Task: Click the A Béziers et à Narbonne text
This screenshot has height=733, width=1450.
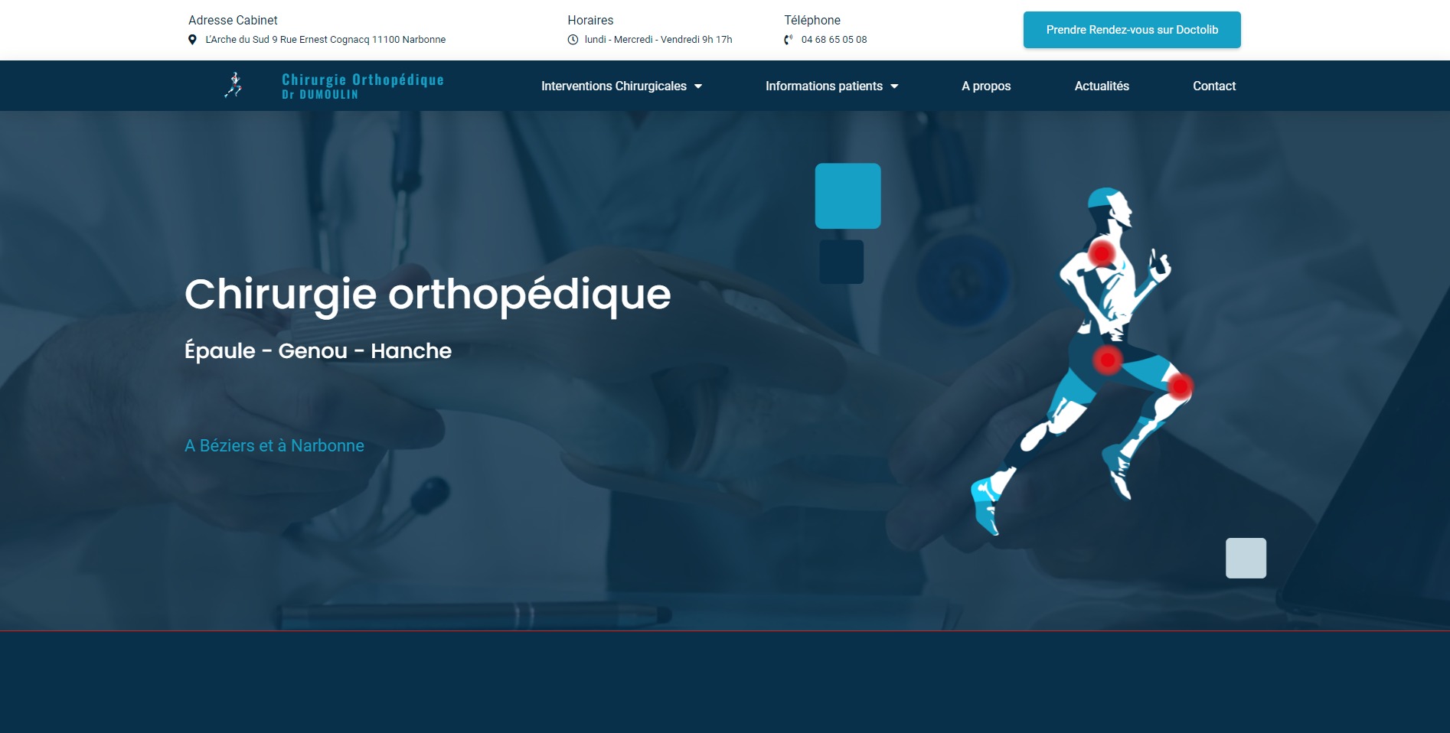Action: point(274,446)
